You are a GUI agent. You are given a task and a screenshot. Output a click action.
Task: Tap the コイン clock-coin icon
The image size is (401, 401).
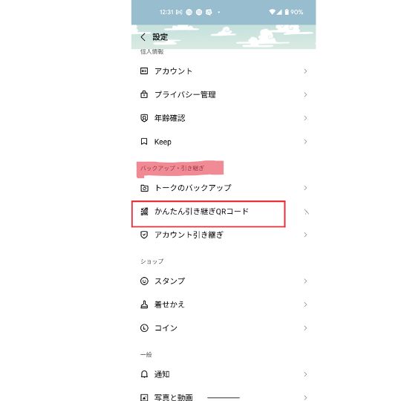click(x=144, y=328)
